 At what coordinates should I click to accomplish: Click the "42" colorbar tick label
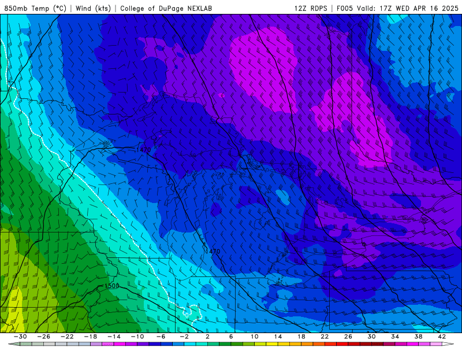tap(442, 337)
